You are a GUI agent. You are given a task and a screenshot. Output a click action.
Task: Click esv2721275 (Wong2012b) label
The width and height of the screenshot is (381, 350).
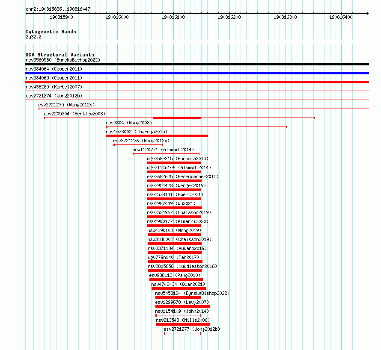[66, 105]
